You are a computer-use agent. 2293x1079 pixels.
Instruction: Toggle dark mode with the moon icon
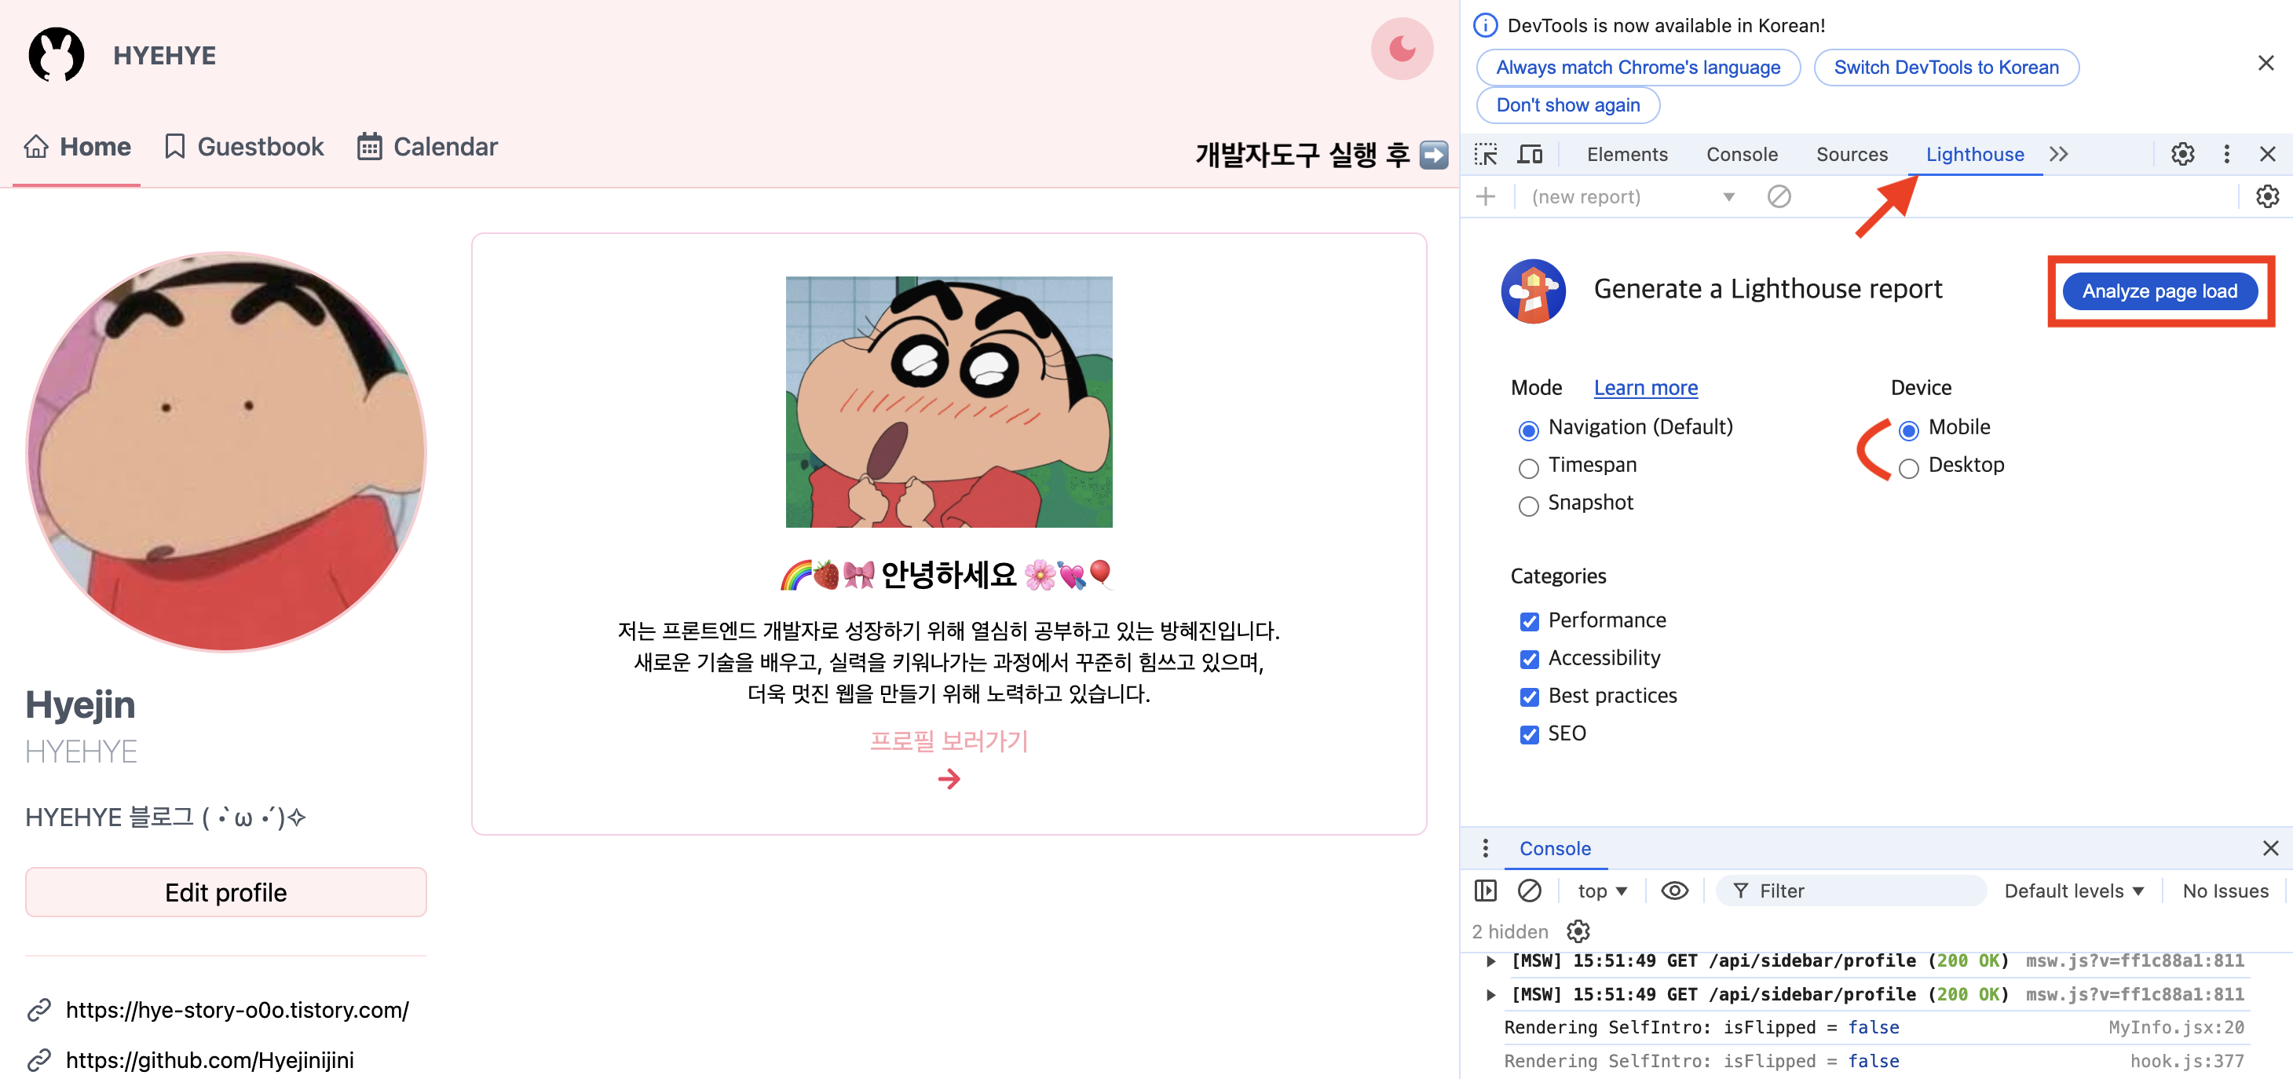click(x=1401, y=49)
